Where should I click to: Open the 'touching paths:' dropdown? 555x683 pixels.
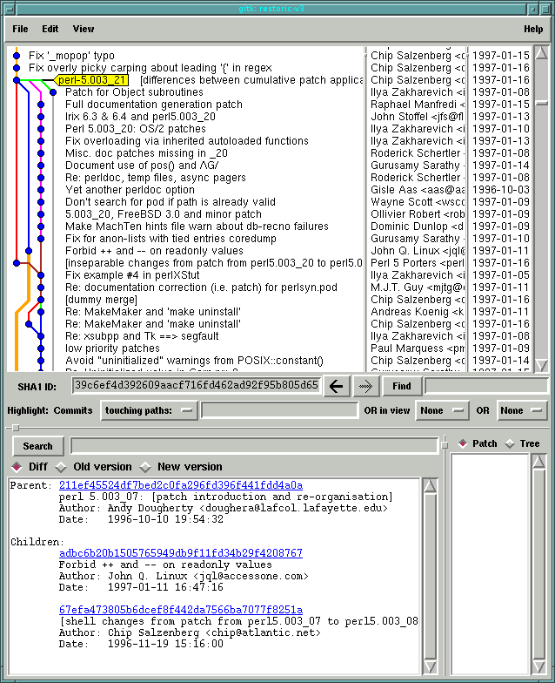click(x=149, y=410)
